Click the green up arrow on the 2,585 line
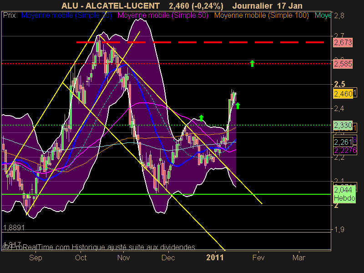The height and width of the screenshot is (273, 364). coord(253,63)
